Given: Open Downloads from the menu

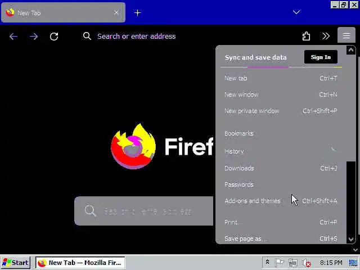Looking at the screenshot, I should [x=281, y=168].
